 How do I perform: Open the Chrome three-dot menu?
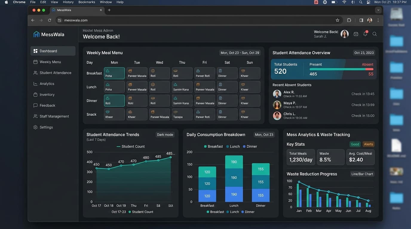tap(378, 20)
